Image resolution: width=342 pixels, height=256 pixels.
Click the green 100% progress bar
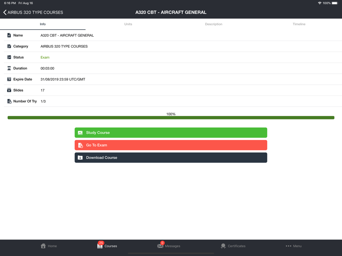coord(171,118)
